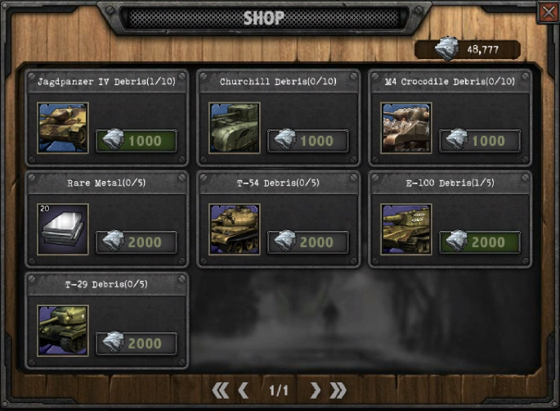
Task: Select the Churchill tank image
Action: (235, 128)
